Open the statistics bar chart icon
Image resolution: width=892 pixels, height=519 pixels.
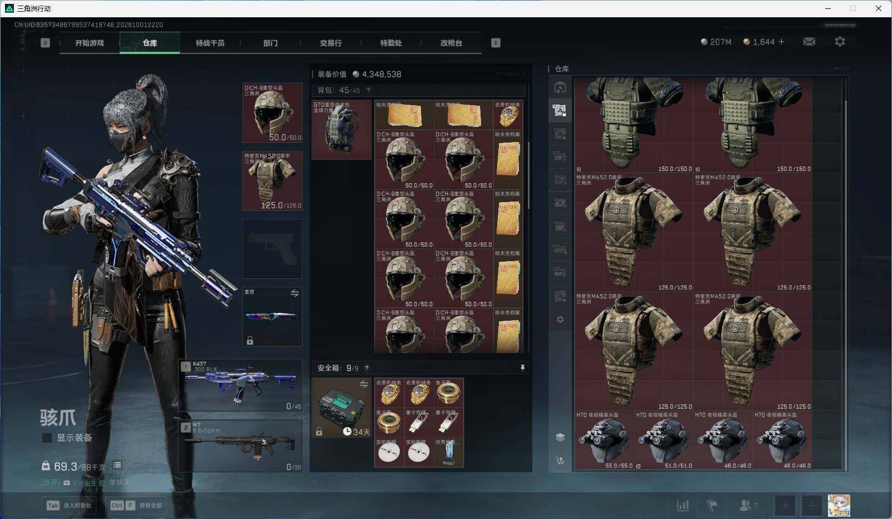683,506
